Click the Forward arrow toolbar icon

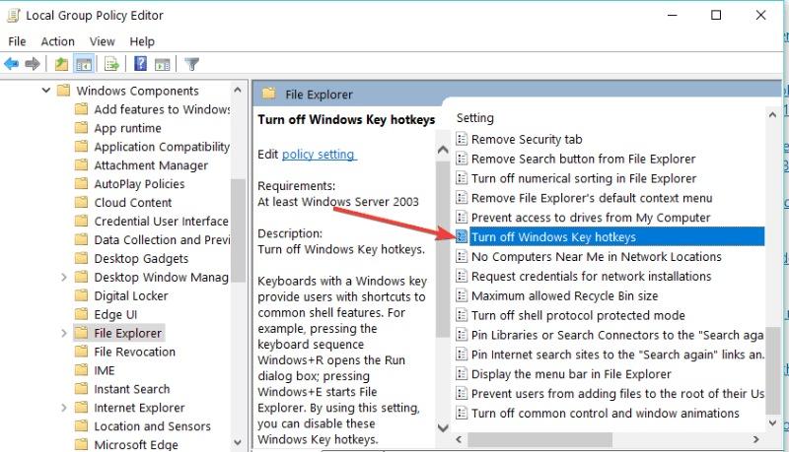click(x=33, y=64)
